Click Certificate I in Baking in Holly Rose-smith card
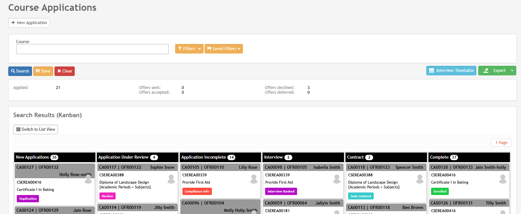 (35, 190)
